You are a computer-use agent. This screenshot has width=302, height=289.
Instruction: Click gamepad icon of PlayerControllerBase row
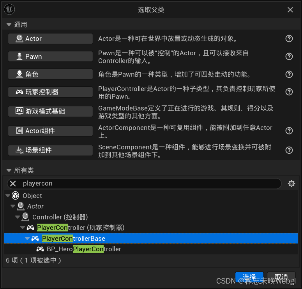(35, 238)
